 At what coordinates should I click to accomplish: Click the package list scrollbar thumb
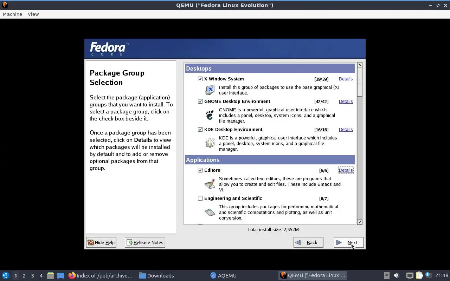coord(360,82)
